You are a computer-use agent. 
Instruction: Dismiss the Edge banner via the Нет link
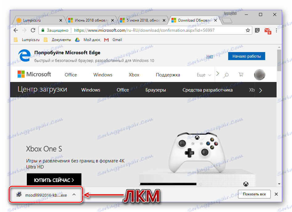210,56
